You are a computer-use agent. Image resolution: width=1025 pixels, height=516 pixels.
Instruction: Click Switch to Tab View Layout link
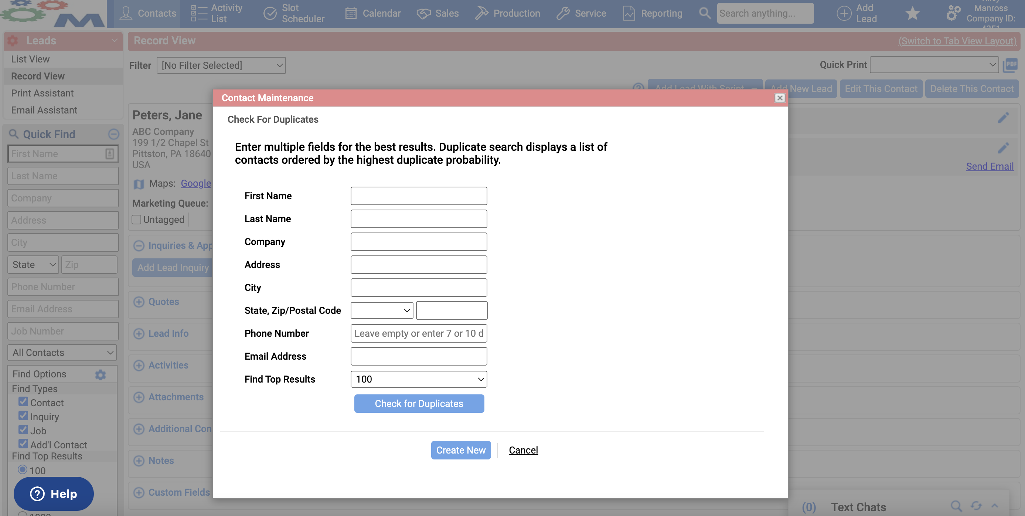click(x=957, y=41)
